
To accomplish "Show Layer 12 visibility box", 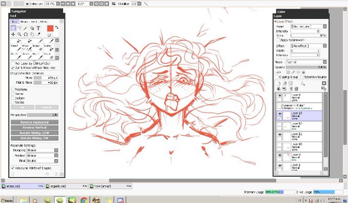I will [x=279, y=124].
